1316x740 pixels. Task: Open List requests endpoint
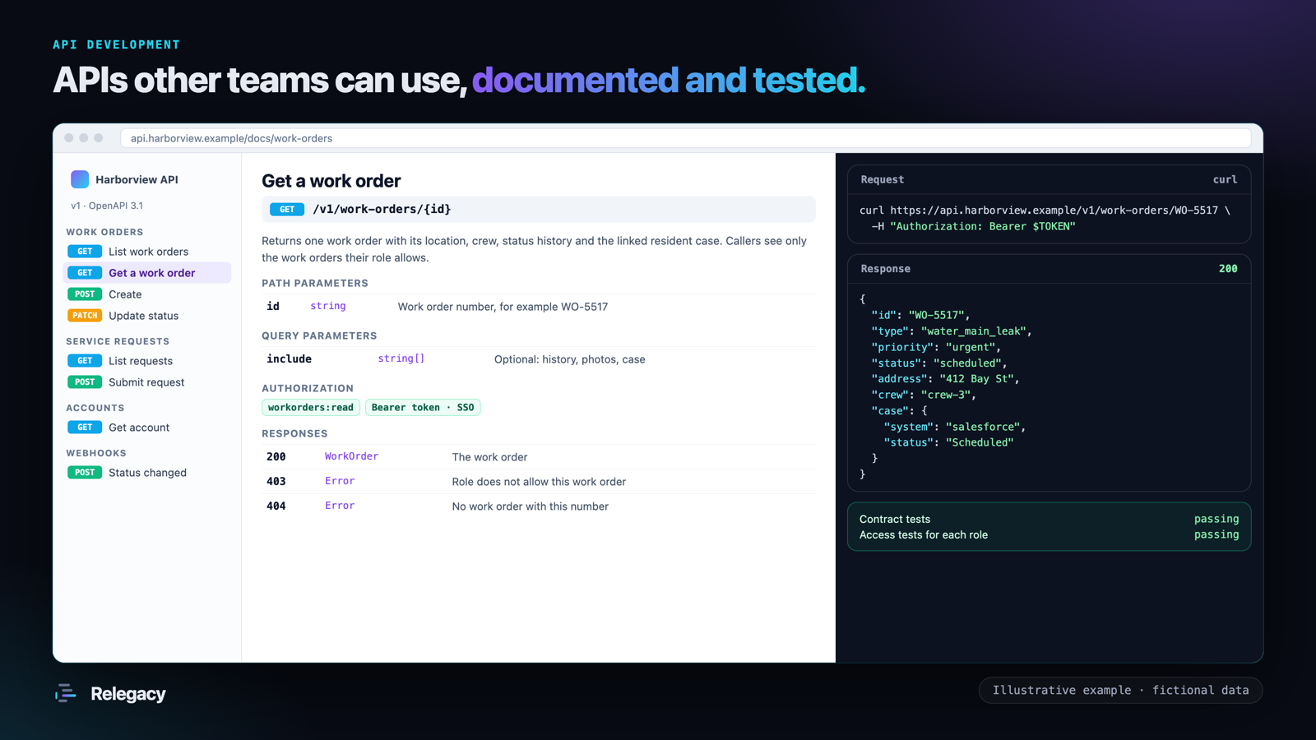[x=147, y=361]
